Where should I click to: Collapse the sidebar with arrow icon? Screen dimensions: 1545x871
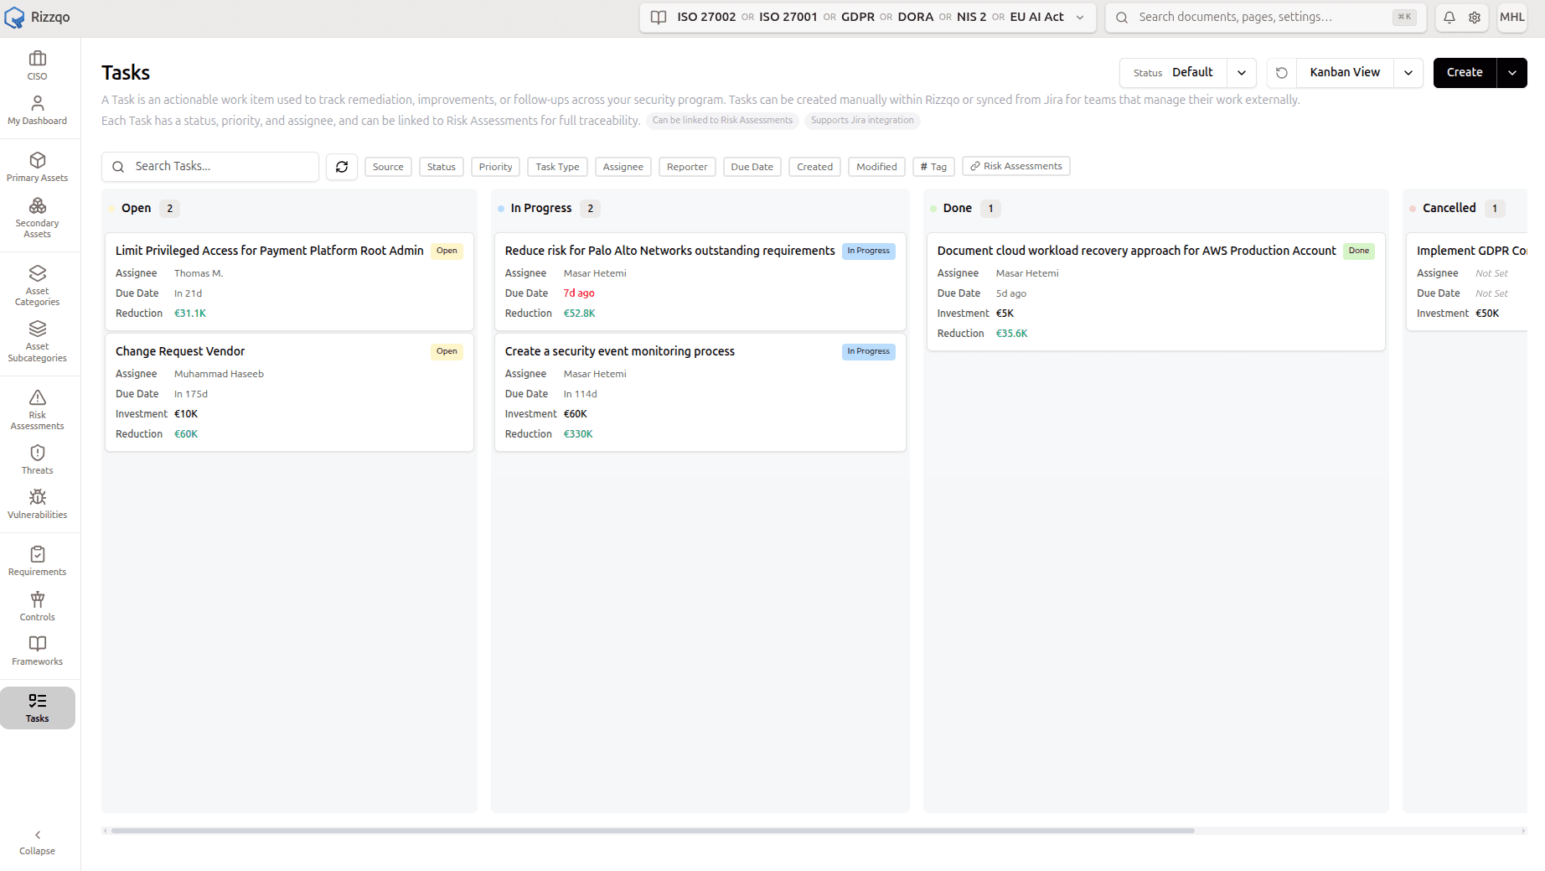pos(38,835)
